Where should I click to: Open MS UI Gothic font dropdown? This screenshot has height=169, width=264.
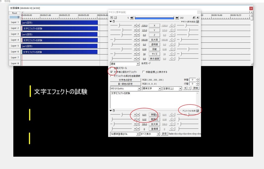point(125,89)
